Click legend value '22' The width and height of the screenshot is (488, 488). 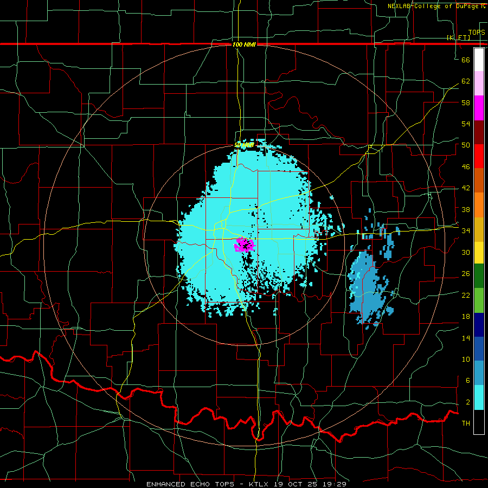466,295
